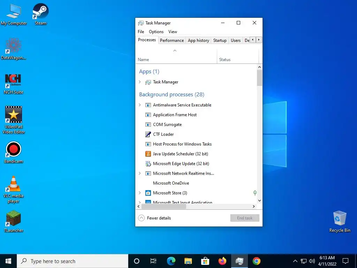Click the vertical scrollbar down arrow

pyautogui.click(x=259, y=201)
